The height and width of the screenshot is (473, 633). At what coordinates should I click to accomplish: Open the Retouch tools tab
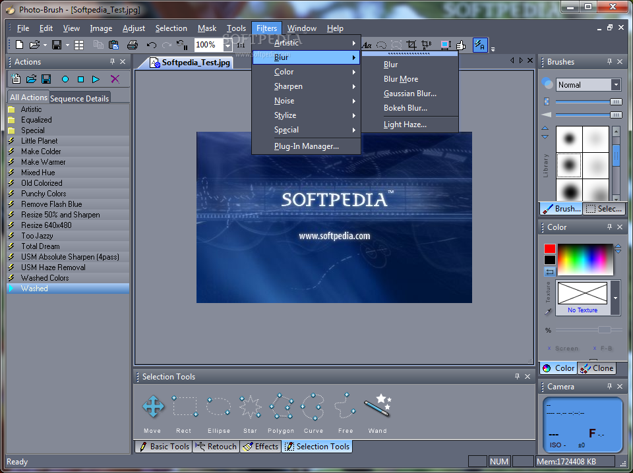[216, 447]
